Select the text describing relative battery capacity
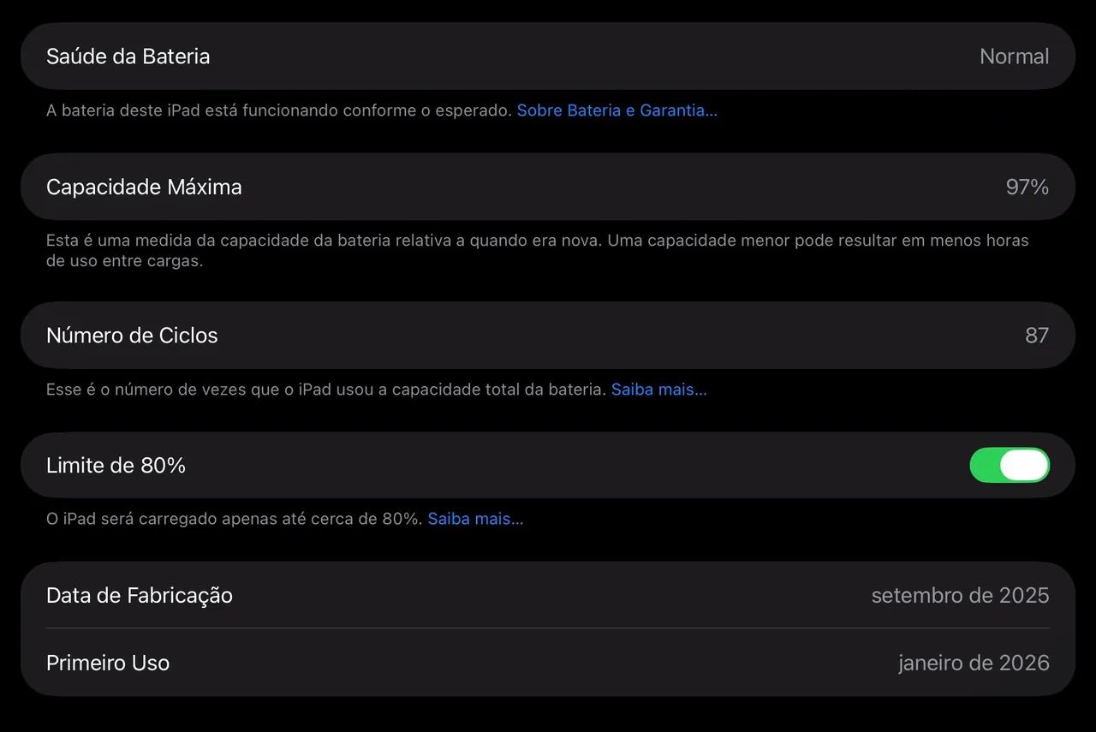Screen dimensions: 1096x732 click(537, 251)
